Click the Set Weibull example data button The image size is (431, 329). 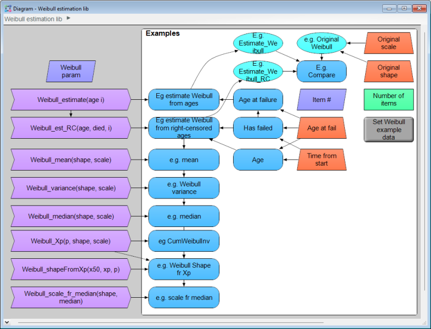tap(389, 129)
